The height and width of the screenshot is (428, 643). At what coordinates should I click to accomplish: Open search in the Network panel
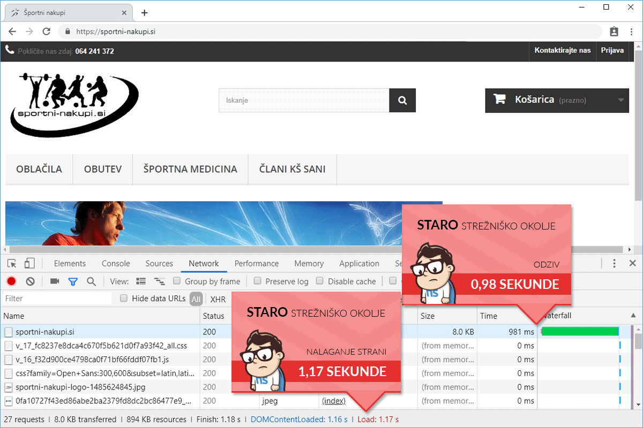tap(91, 281)
